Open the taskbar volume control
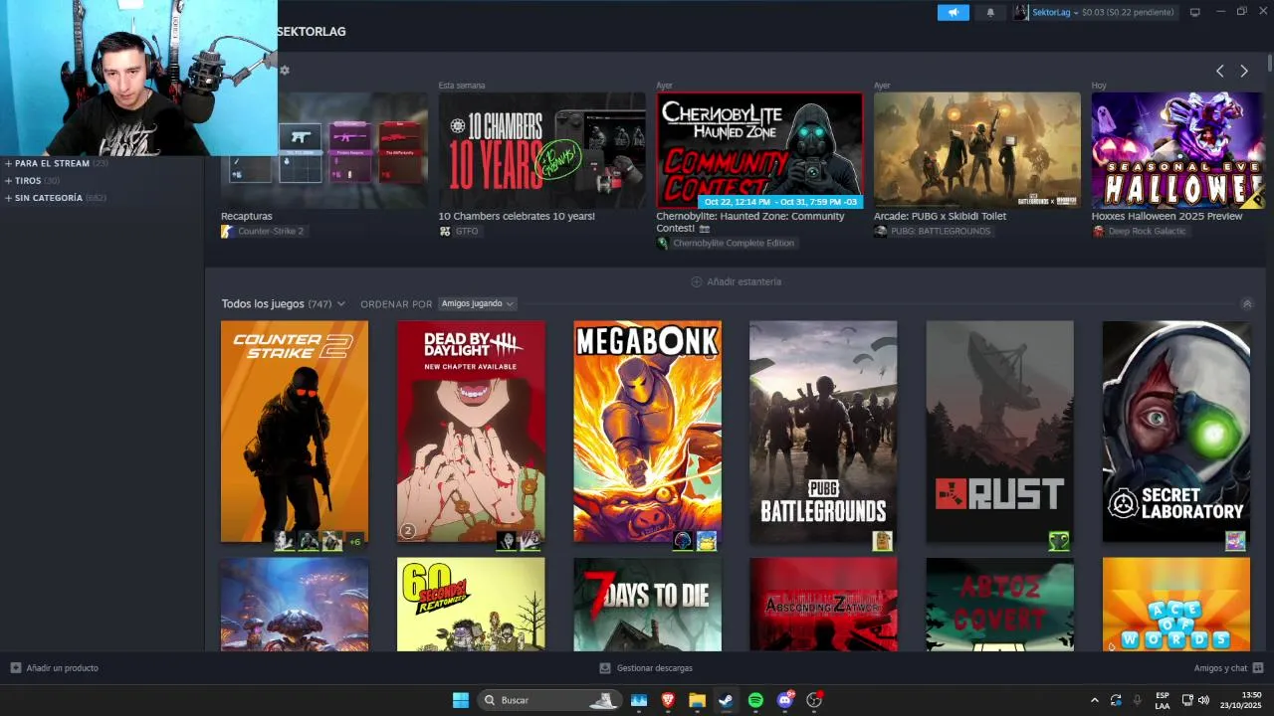The width and height of the screenshot is (1274, 716). tap(1203, 700)
